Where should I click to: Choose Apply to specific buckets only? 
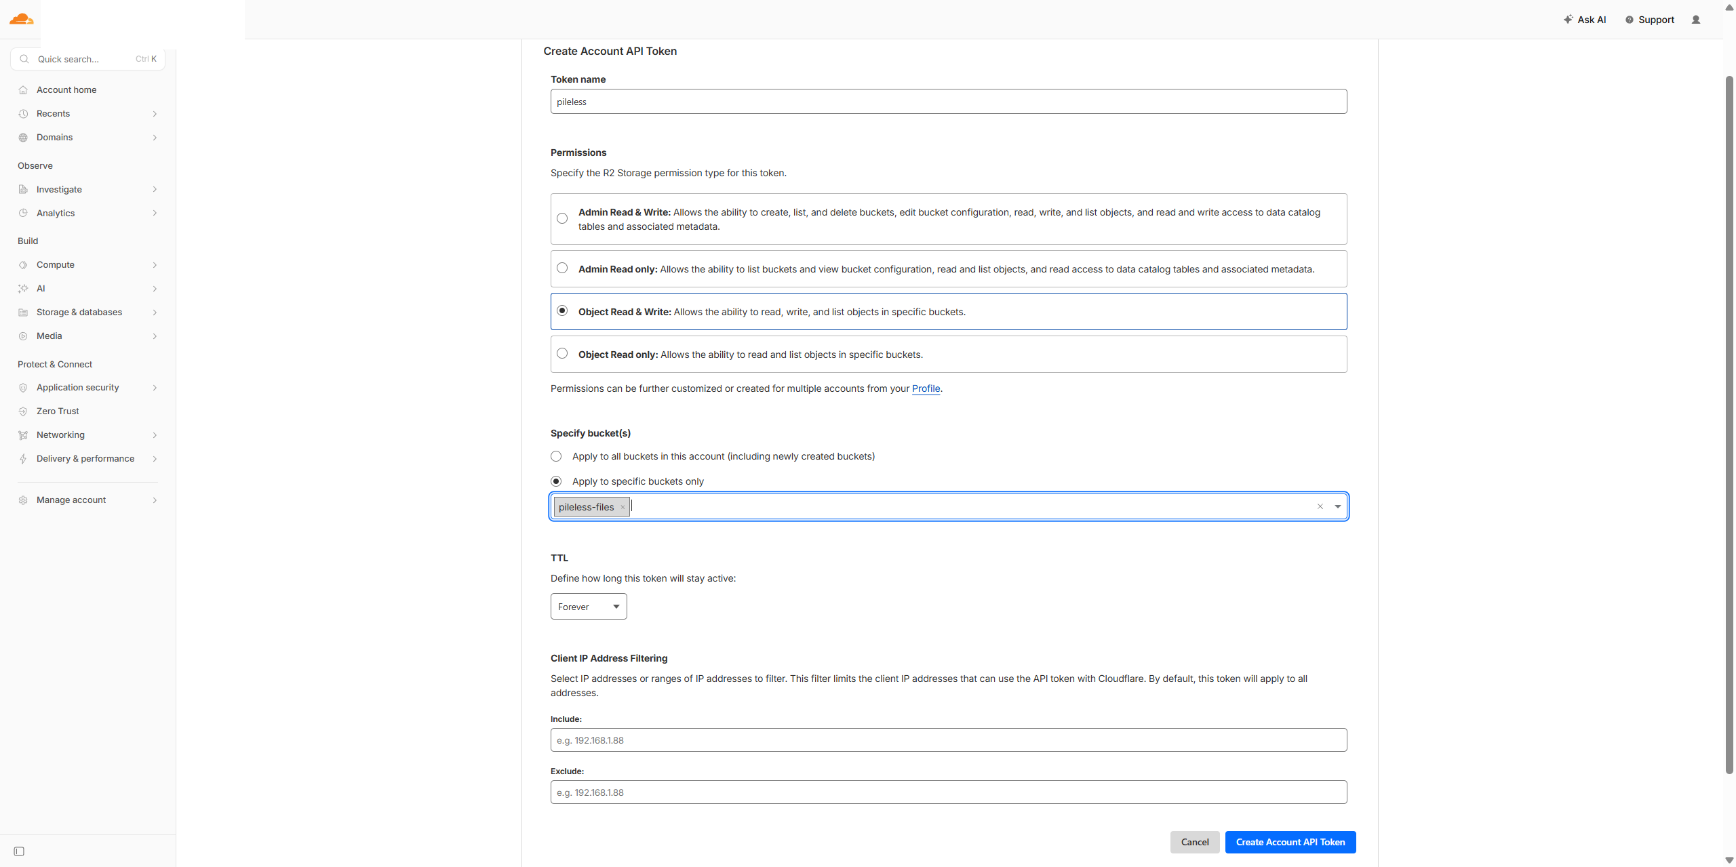tap(556, 481)
